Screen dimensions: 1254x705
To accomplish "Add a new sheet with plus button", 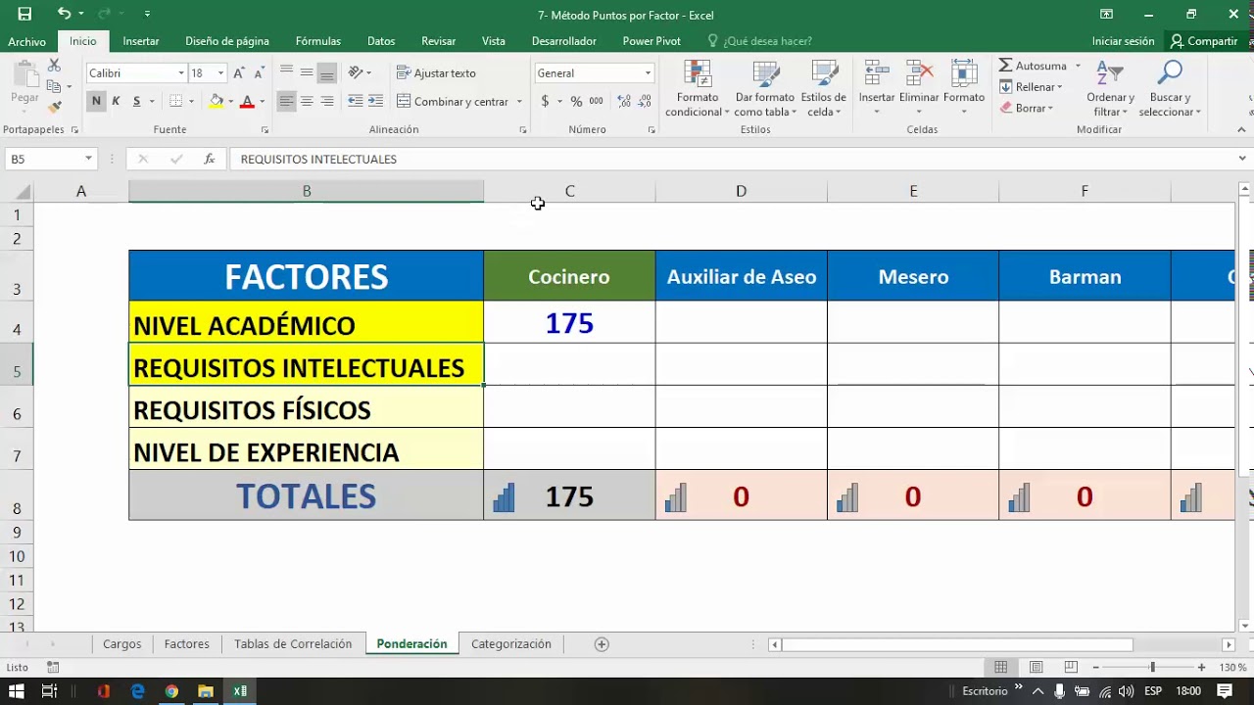I will click(602, 643).
